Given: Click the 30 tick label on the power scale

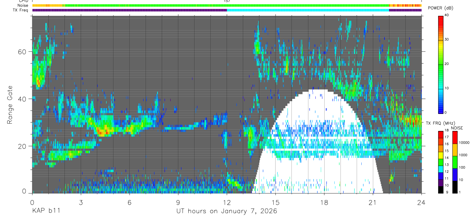Looking at the screenshot, I should click(x=447, y=39).
